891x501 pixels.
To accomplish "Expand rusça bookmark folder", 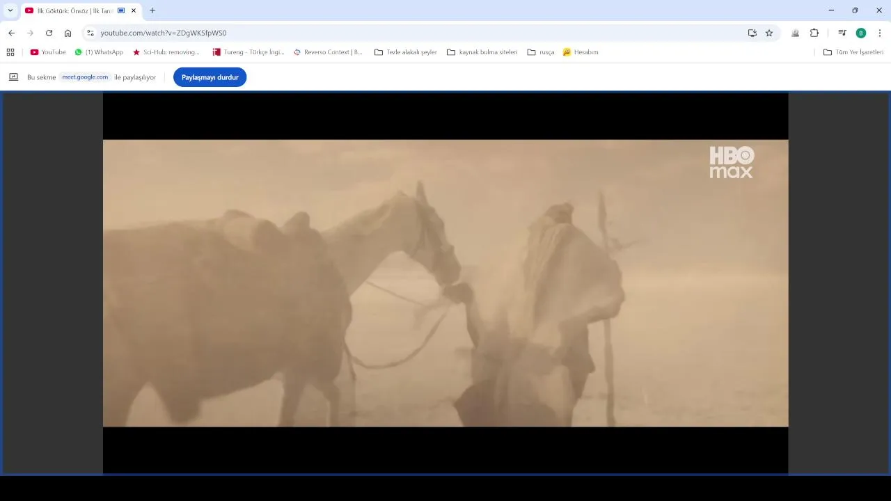I will point(541,52).
